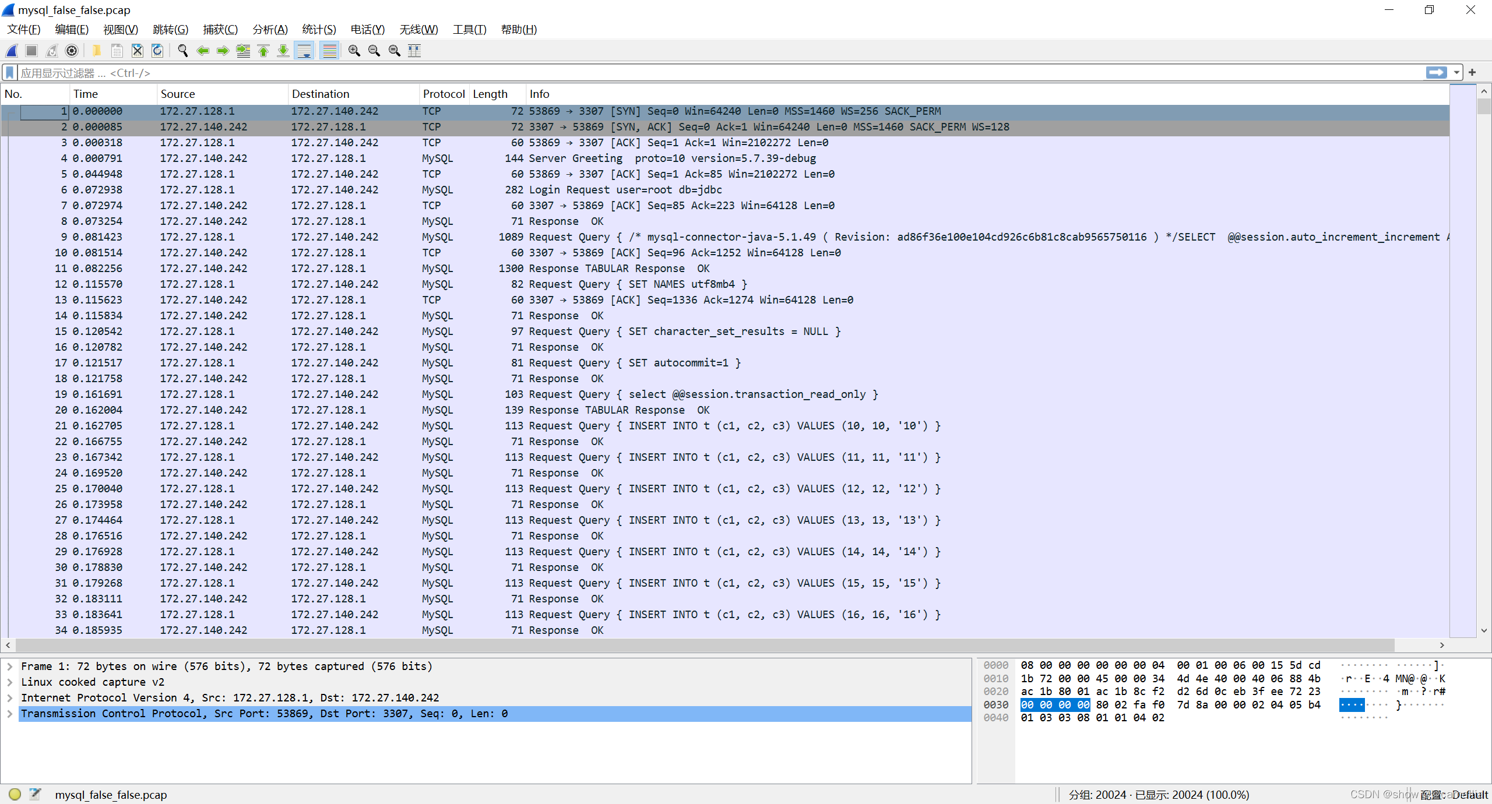Jump to first packet arrow icon
1492x804 pixels.
click(x=263, y=51)
